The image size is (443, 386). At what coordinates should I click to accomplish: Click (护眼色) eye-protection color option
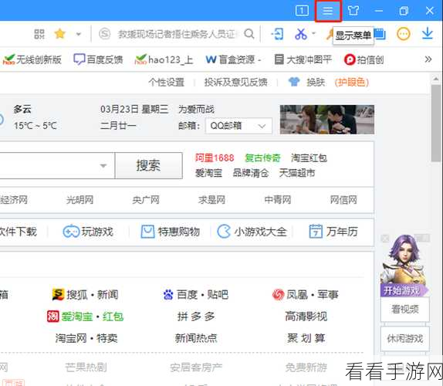click(352, 83)
